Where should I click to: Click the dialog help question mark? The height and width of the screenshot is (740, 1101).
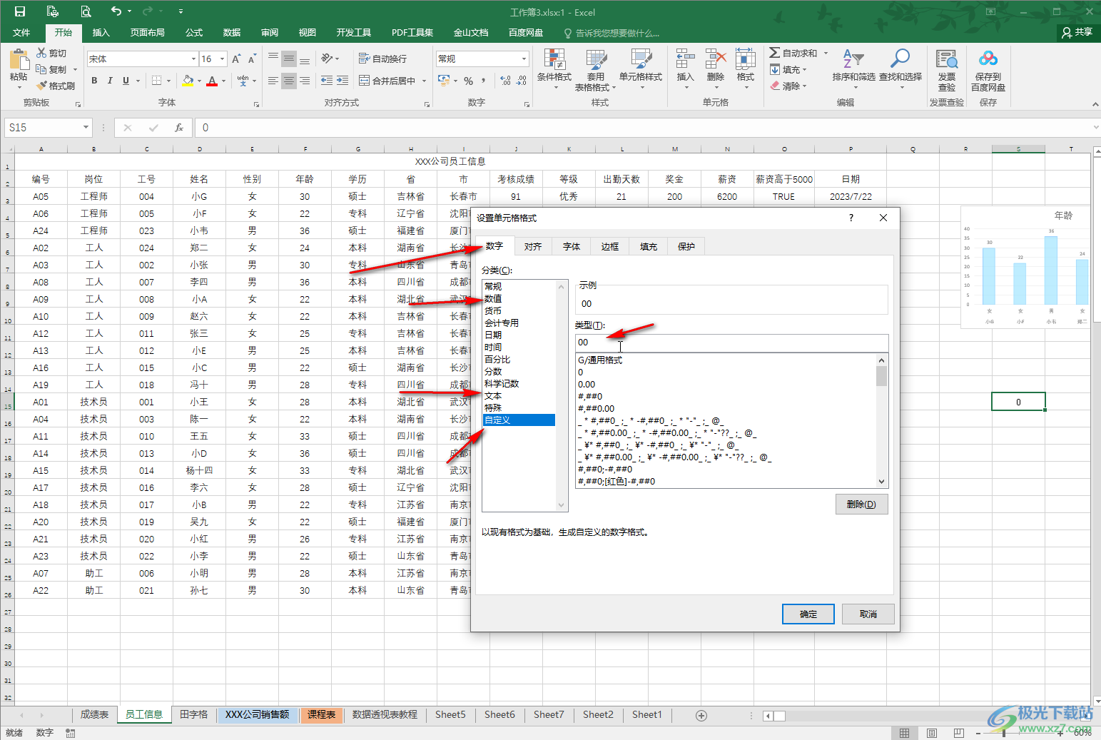[x=851, y=218]
